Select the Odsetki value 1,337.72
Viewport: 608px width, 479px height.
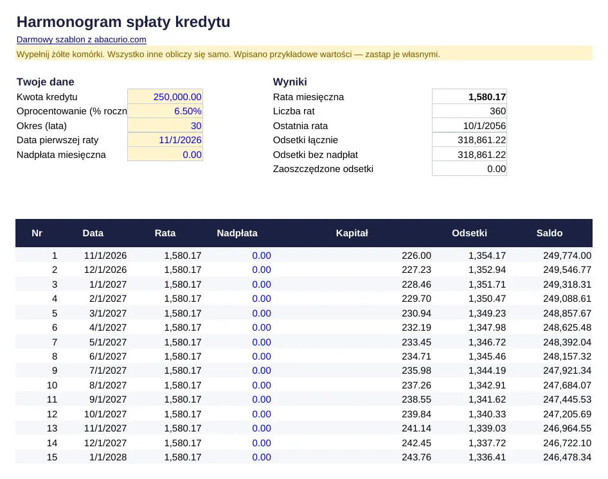pyautogui.click(x=487, y=443)
